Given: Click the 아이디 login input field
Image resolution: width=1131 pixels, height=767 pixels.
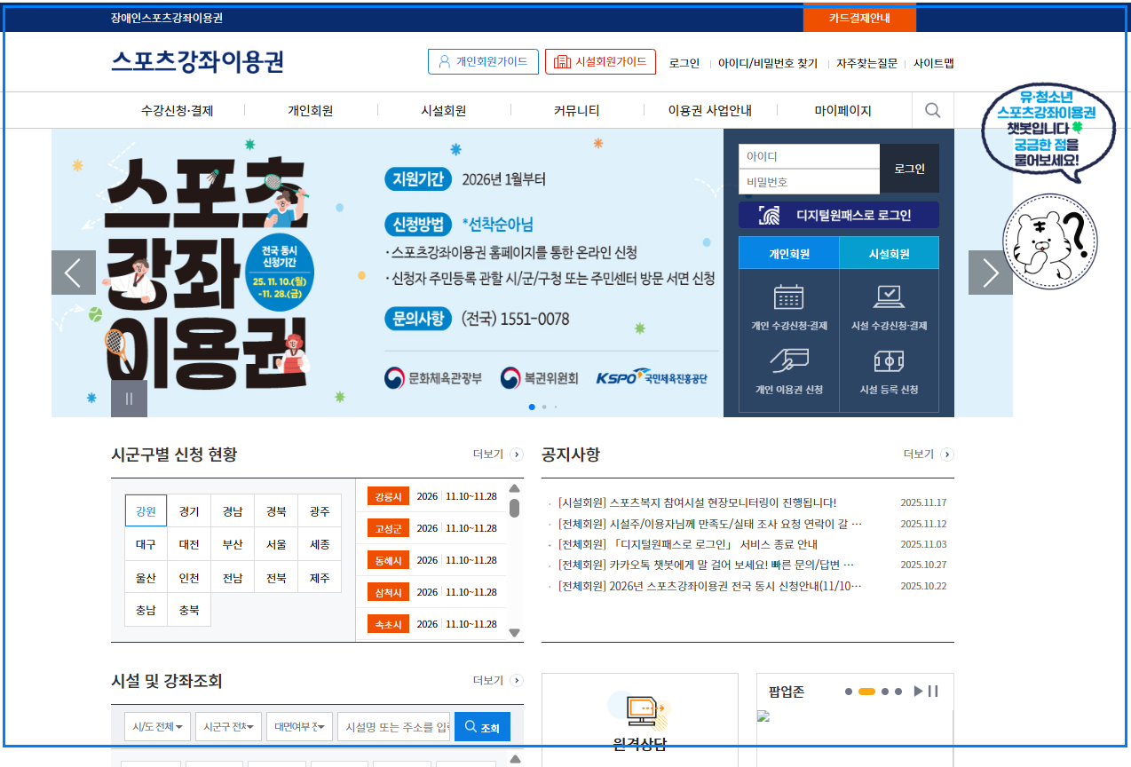Looking at the screenshot, I should (808, 154).
